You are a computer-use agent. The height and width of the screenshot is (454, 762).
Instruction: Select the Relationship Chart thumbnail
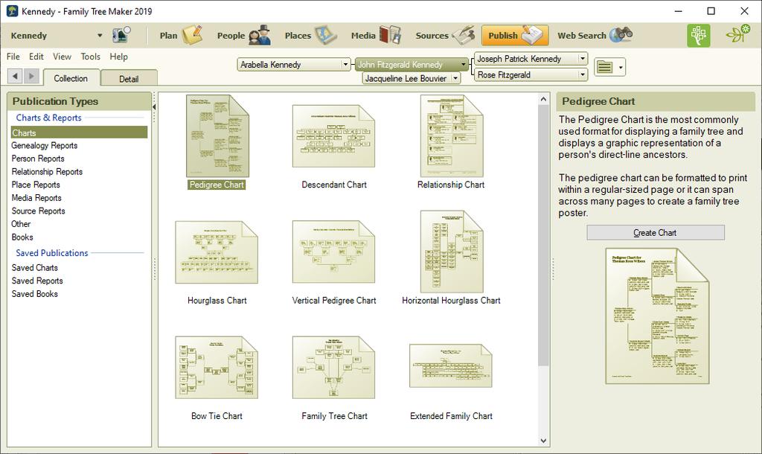pyautogui.click(x=452, y=136)
